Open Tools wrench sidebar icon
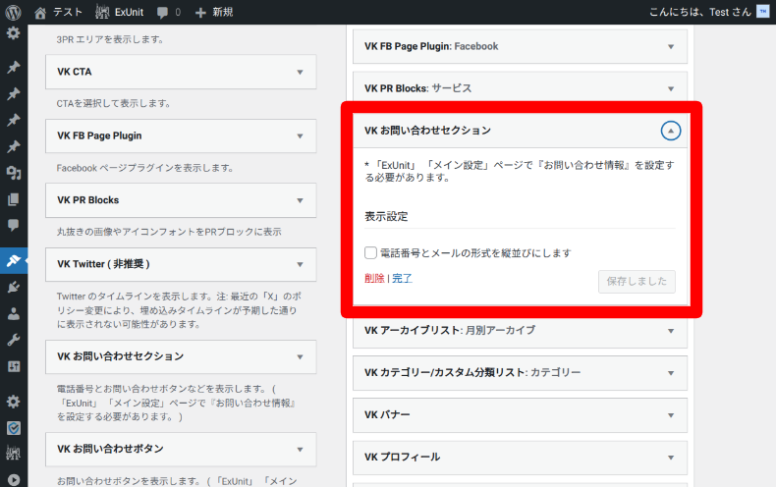The width and height of the screenshot is (776, 487). pyautogui.click(x=14, y=340)
